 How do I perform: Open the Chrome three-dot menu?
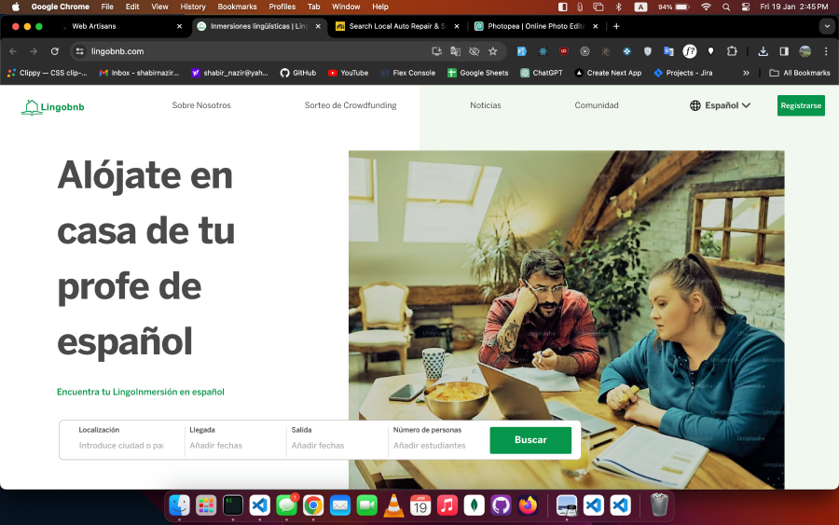tap(826, 51)
